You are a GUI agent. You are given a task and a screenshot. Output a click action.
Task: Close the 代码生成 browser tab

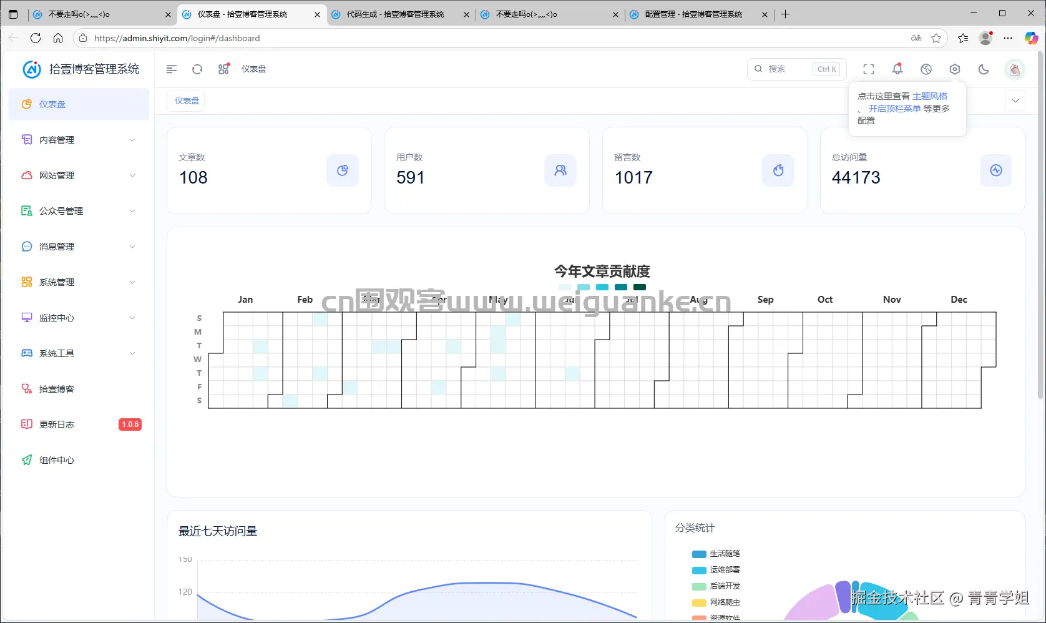pos(466,14)
